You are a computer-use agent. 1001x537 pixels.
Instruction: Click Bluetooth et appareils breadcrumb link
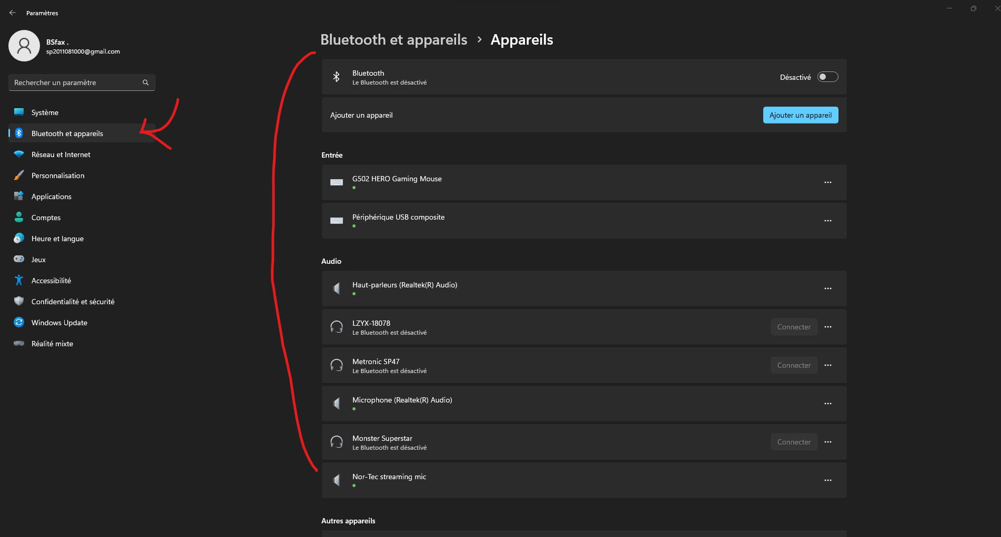tap(393, 40)
